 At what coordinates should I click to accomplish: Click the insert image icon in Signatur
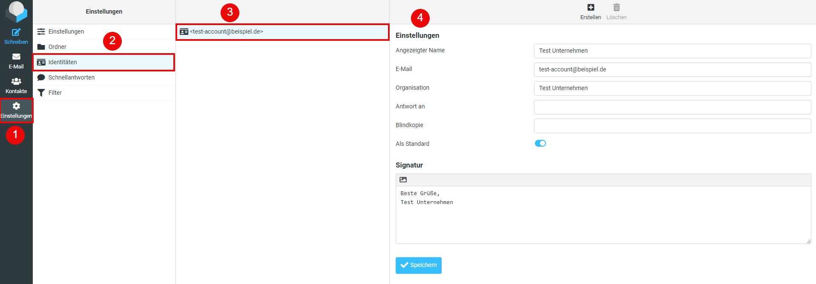pyautogui.click(x=403, y=180)
